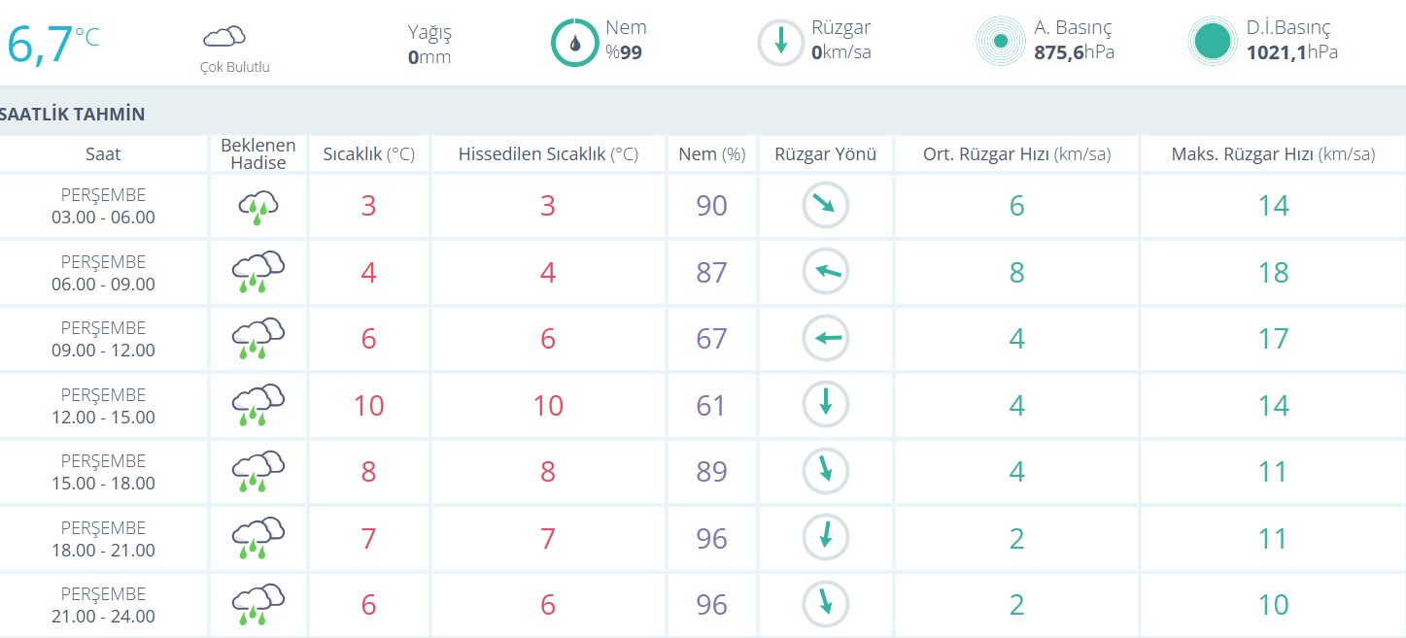Click rainy cloud icon for 21.00 - 24.00

(x=257, y=604)
